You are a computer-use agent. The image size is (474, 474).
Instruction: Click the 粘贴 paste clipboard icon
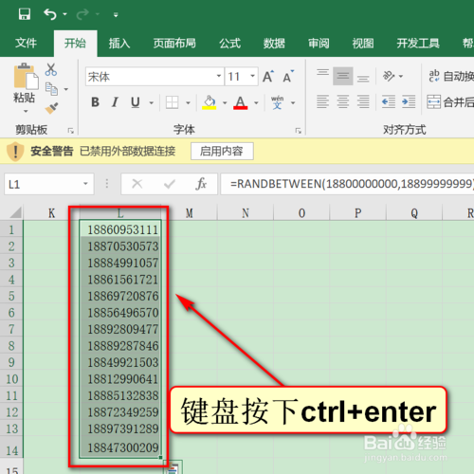click(x=26, y=76)
